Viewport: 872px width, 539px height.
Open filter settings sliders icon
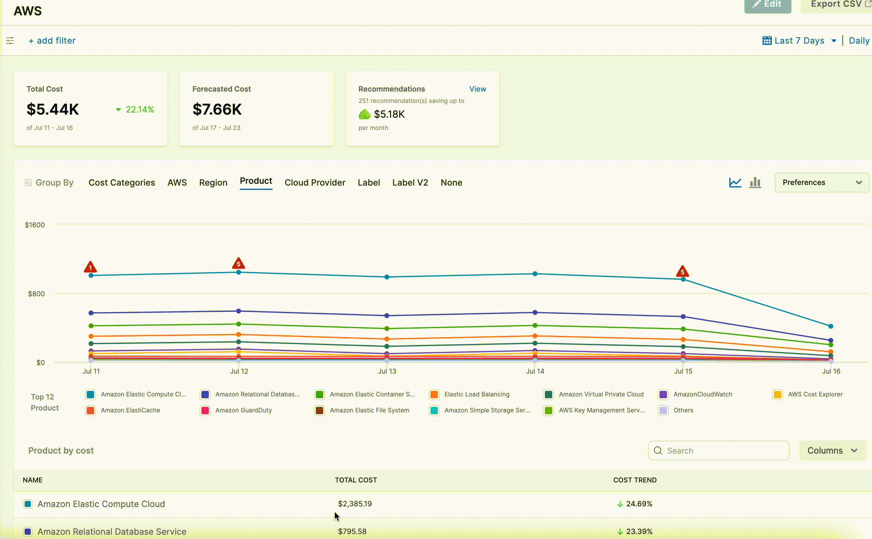point(10,41)
